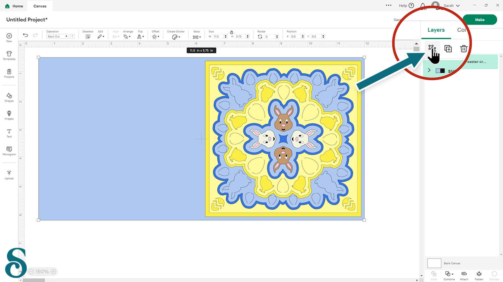Screen dimensions: 503x282
Task: Click the Untitled Project title
Action: coord(27,20)
